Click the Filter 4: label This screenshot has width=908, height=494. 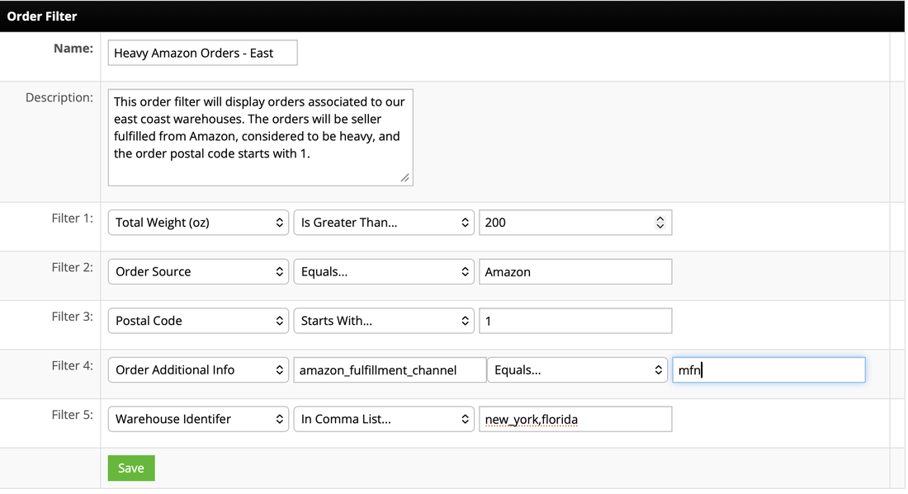click(x=73, y=366)
